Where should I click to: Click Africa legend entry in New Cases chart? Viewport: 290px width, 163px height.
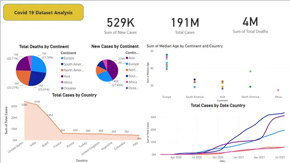coord(131,82)
